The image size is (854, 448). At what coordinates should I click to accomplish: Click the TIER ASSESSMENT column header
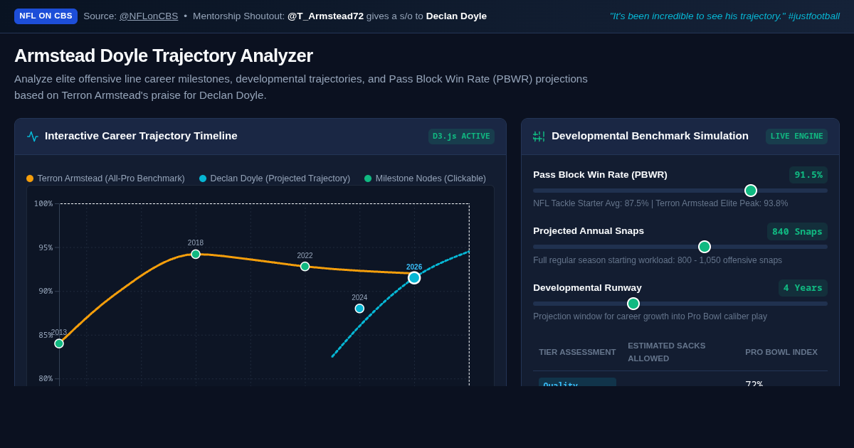(577, 352)
